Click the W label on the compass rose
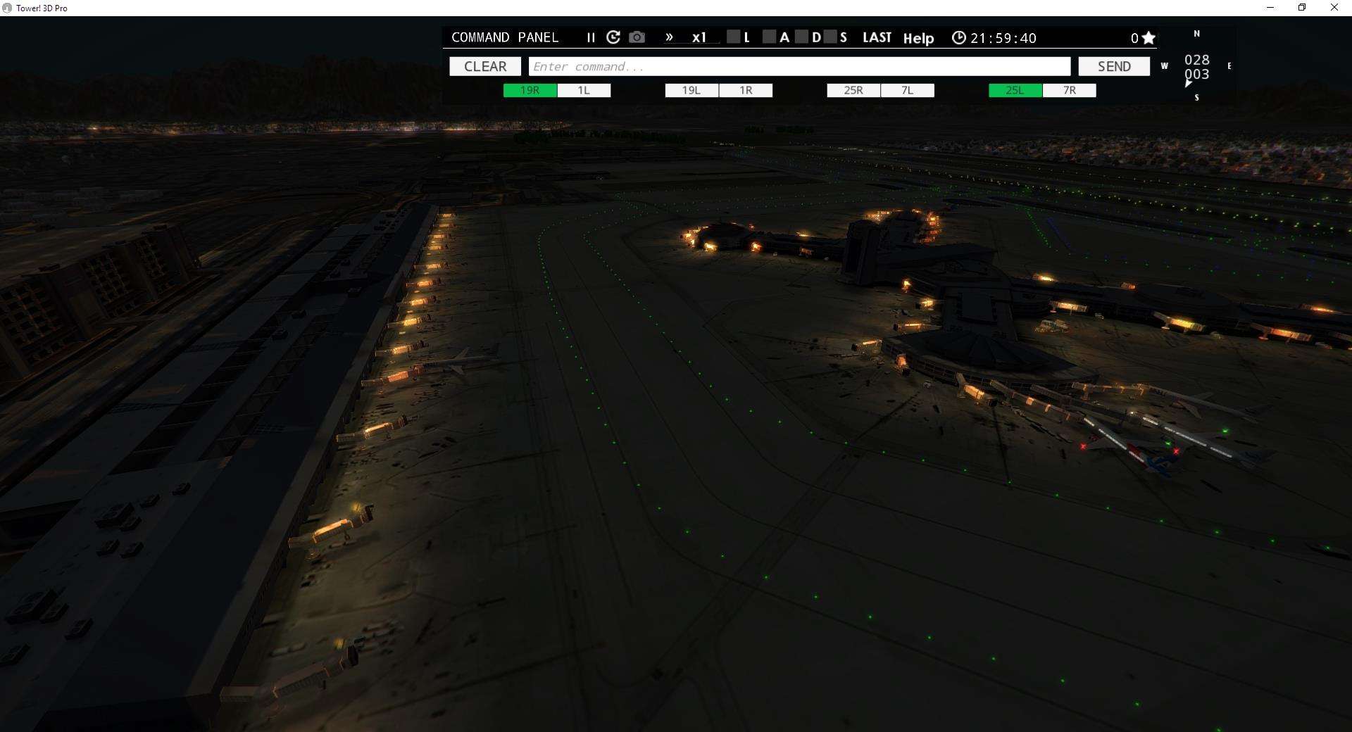 click(1165, 65)
